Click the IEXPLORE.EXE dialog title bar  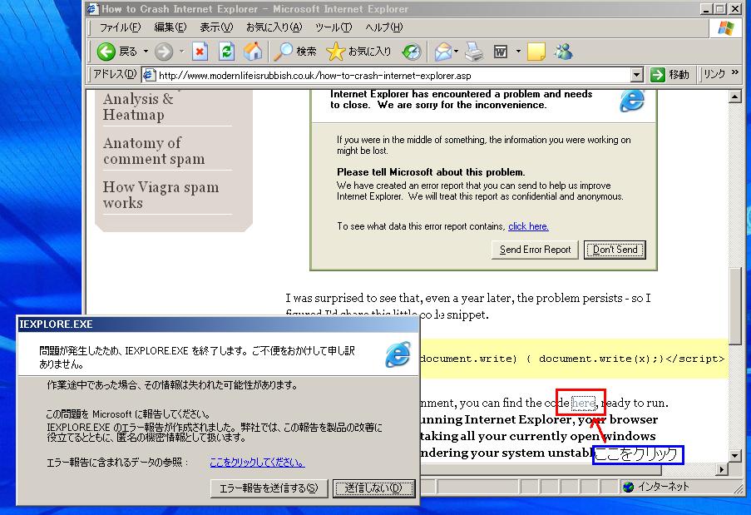click(217, 324)
